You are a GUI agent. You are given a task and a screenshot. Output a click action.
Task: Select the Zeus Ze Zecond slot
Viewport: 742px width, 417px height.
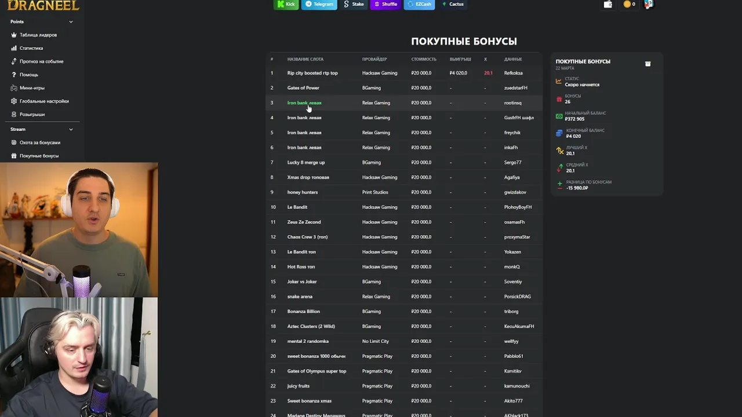tap(304, 222)
